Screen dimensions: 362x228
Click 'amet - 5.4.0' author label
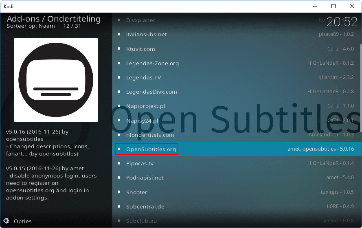(x=340, y=178)
